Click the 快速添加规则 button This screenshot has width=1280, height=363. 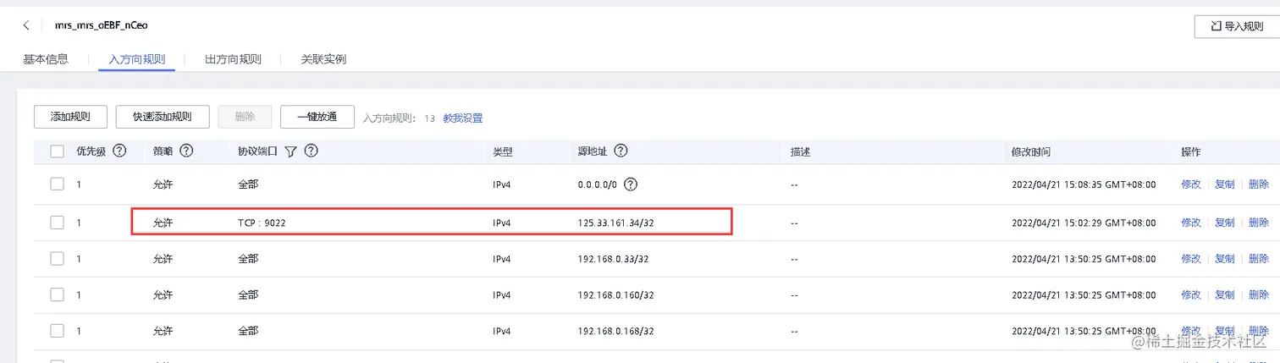tap(163, 117)
